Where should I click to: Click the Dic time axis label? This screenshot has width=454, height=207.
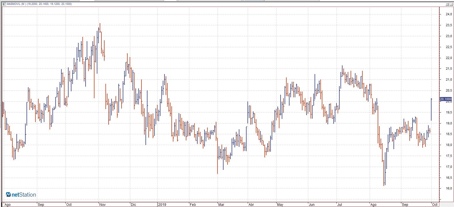point(133,205)
